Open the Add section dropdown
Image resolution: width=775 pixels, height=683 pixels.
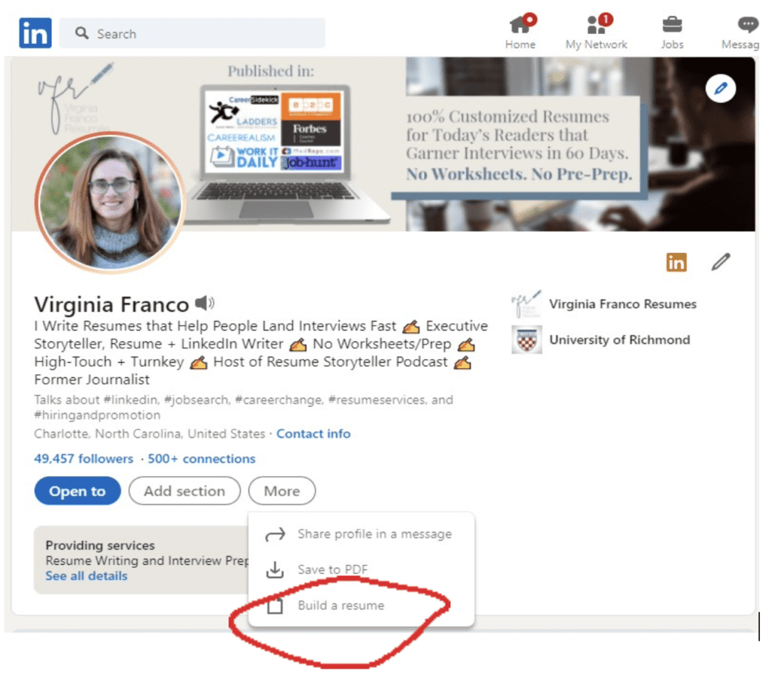pyautogui.click(x=185, y=491)
